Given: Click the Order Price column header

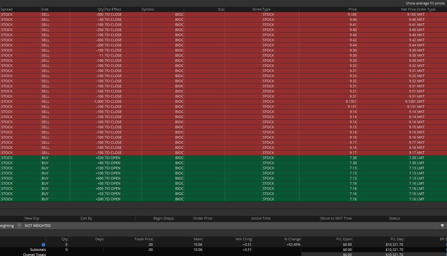Looking at the screenshot, I should point(203,218).
